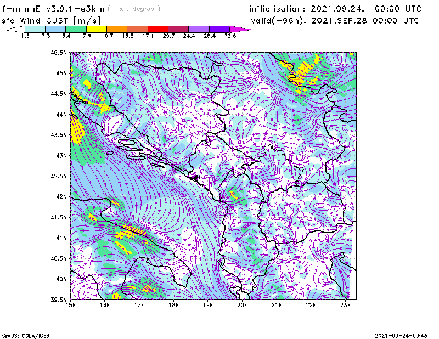Click the 22E longitude label
The image size is (439, 339).
click(x=311, y=305)
